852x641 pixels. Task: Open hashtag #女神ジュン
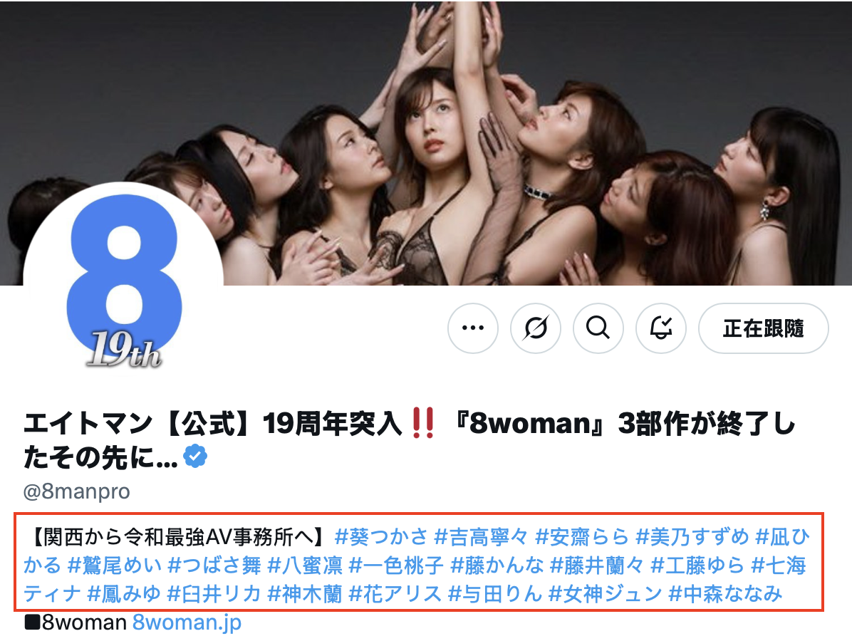606,594
